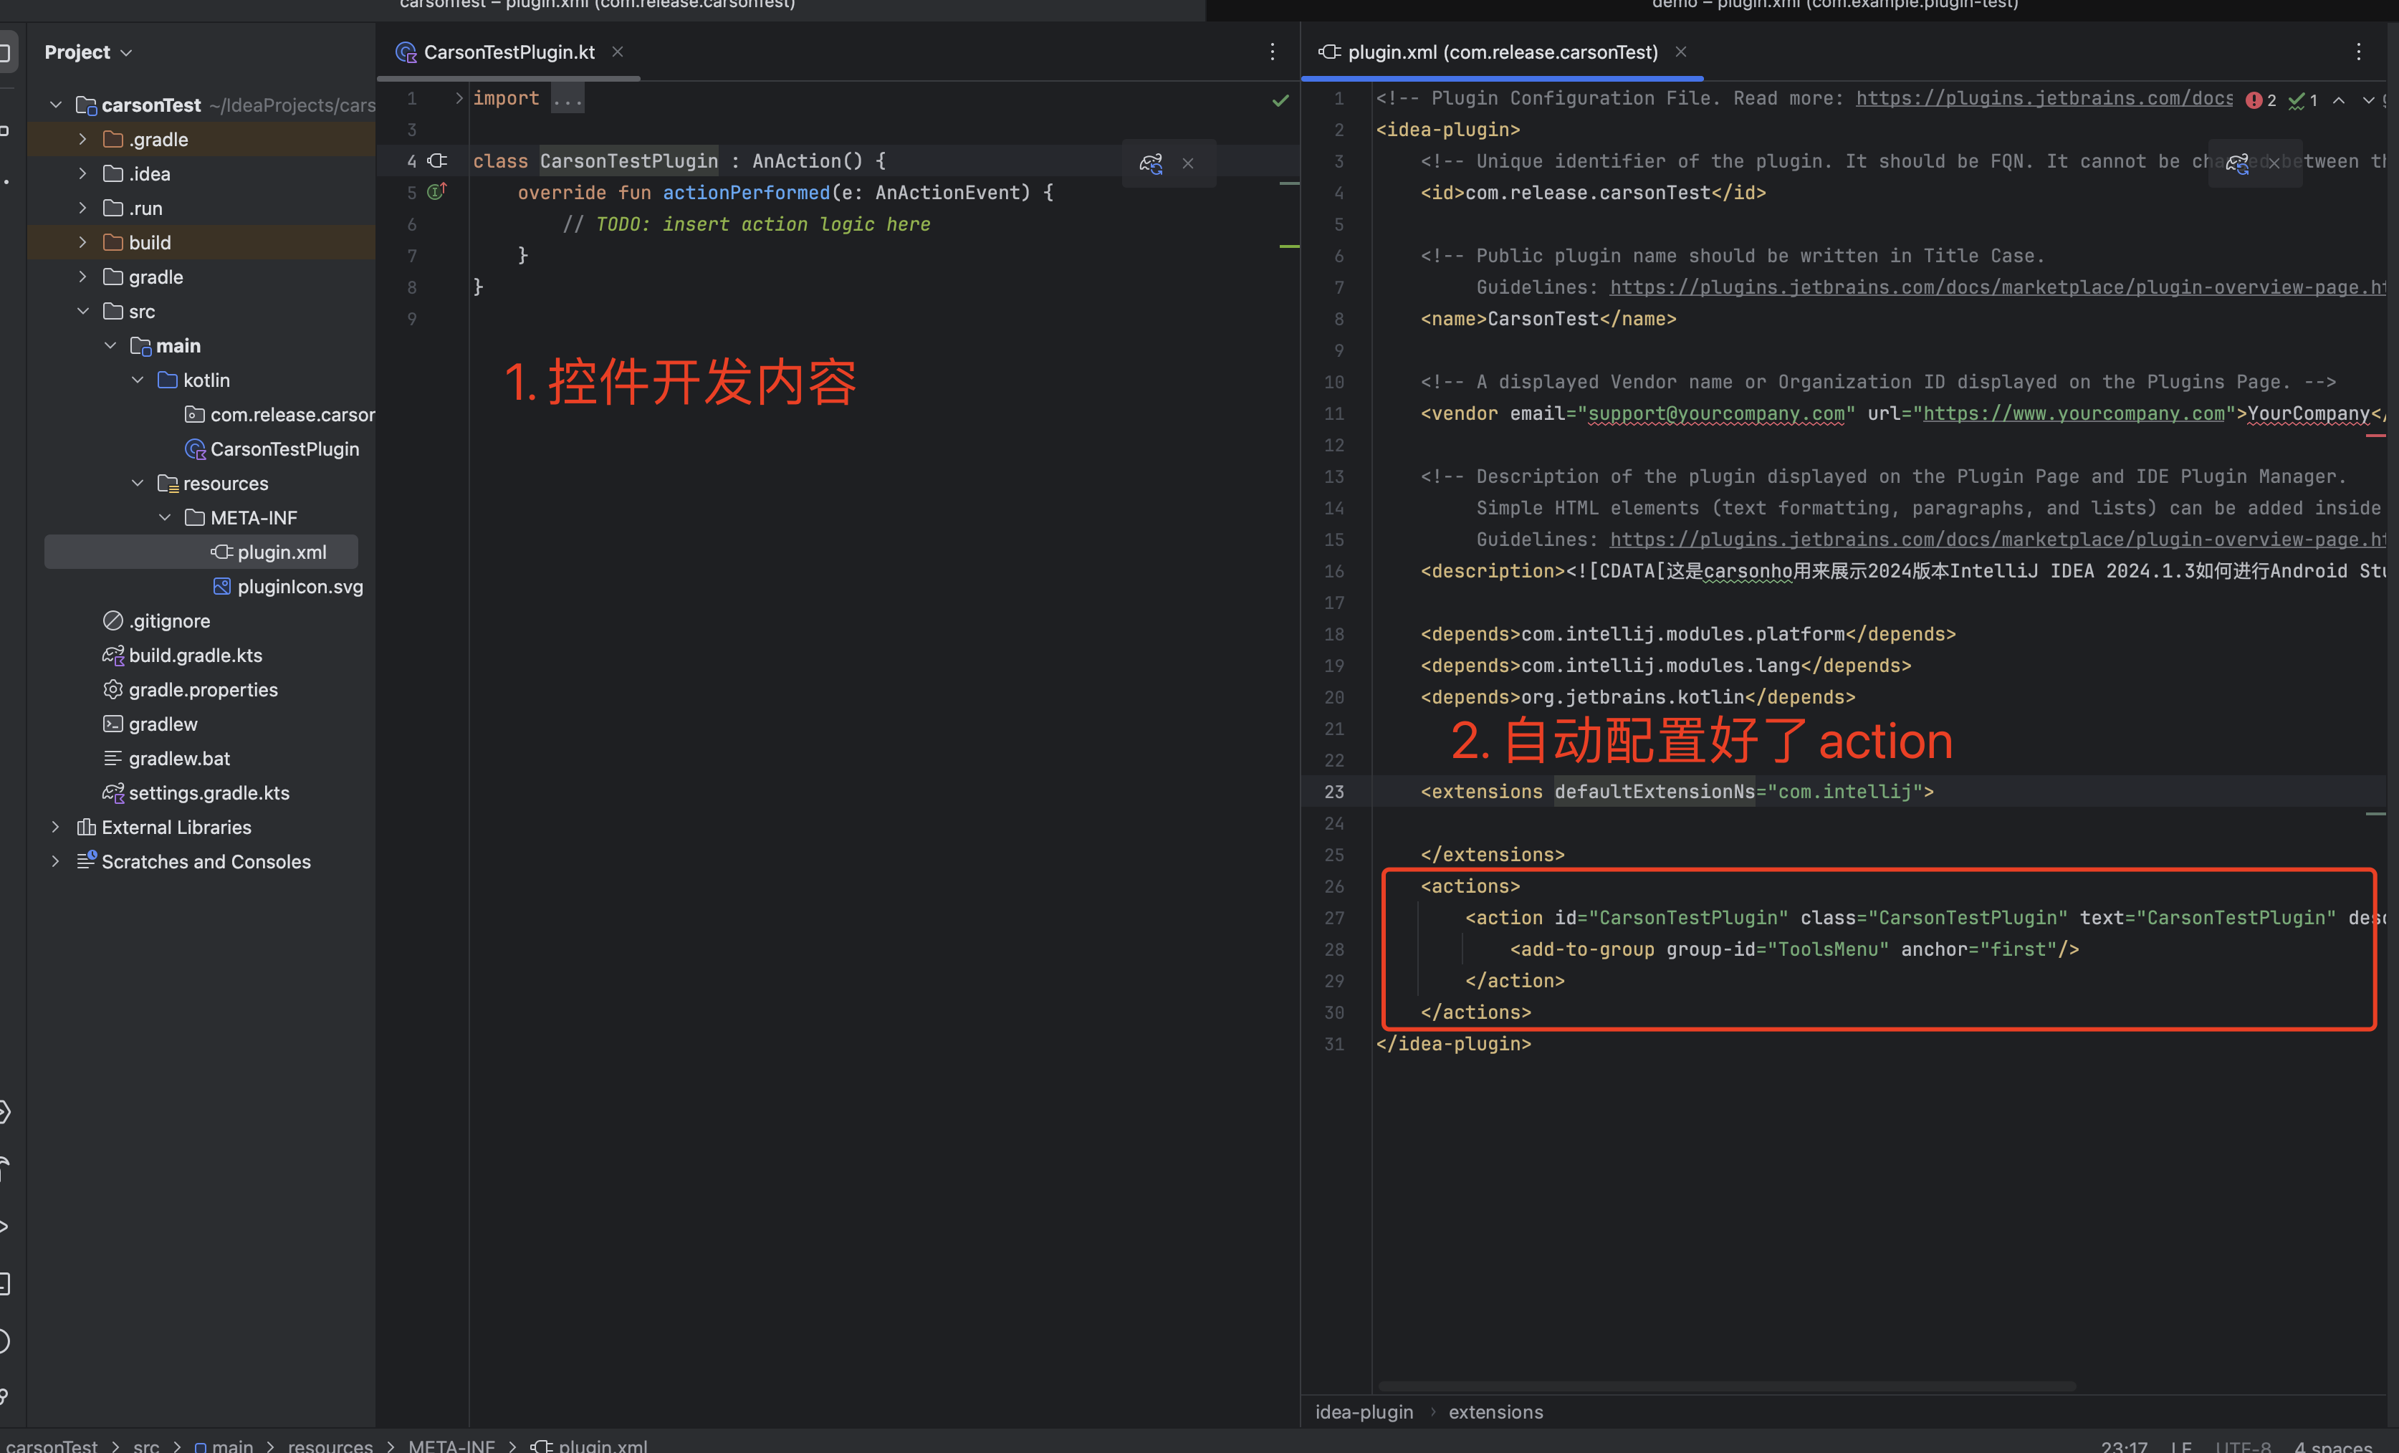Click the green inspection checkmark in Kotlin editor

(x=1280, y=100)
